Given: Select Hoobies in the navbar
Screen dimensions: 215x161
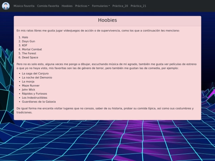Looking at the screenshot, I should 67,6.
